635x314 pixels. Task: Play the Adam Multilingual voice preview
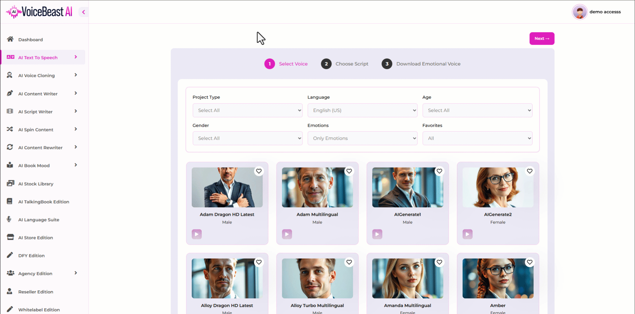pos(287,234)
